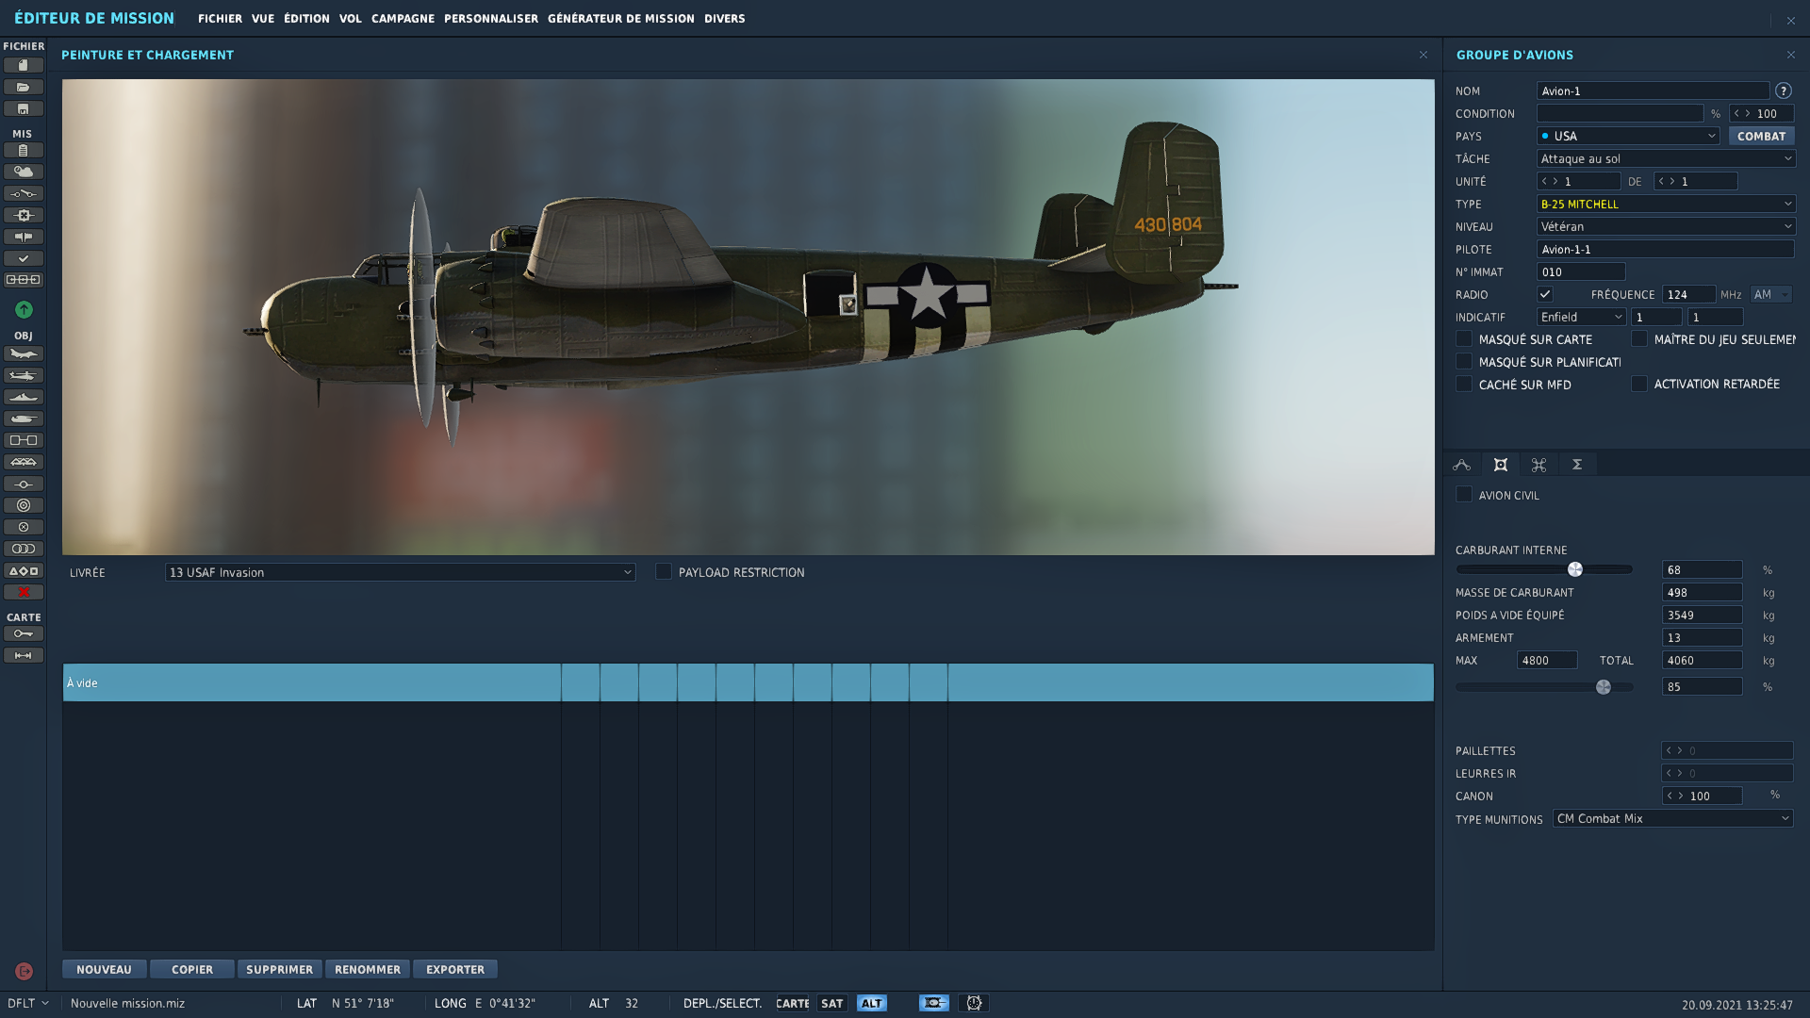Open the summary sigma tab icon
Image resolution: width=1810 pixels, height=1018 pixels.
pos(1577,465)
